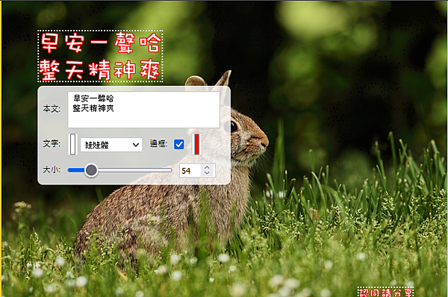Increase size with the up stepper arrow
Viewport: 448px width, 297px height.
tap(207, 168)
